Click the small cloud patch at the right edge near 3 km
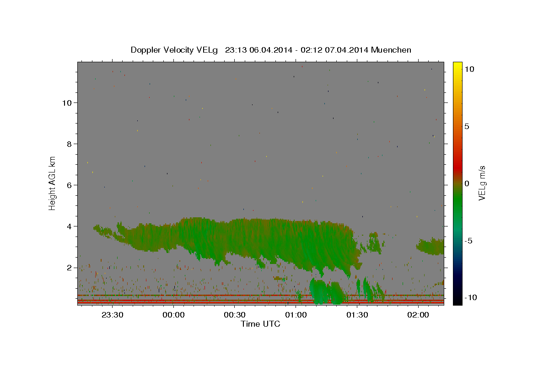 tap(431, 246)
